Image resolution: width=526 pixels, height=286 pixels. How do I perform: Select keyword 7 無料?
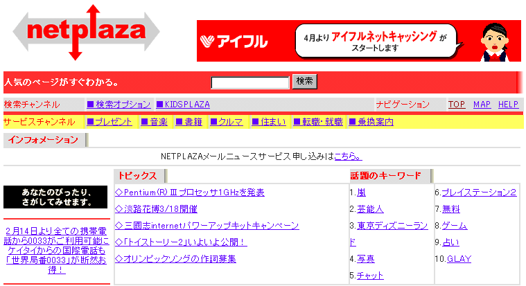451,209
